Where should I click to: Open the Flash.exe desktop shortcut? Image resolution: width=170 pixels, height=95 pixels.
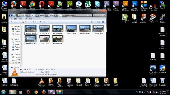tap(23, 5)
